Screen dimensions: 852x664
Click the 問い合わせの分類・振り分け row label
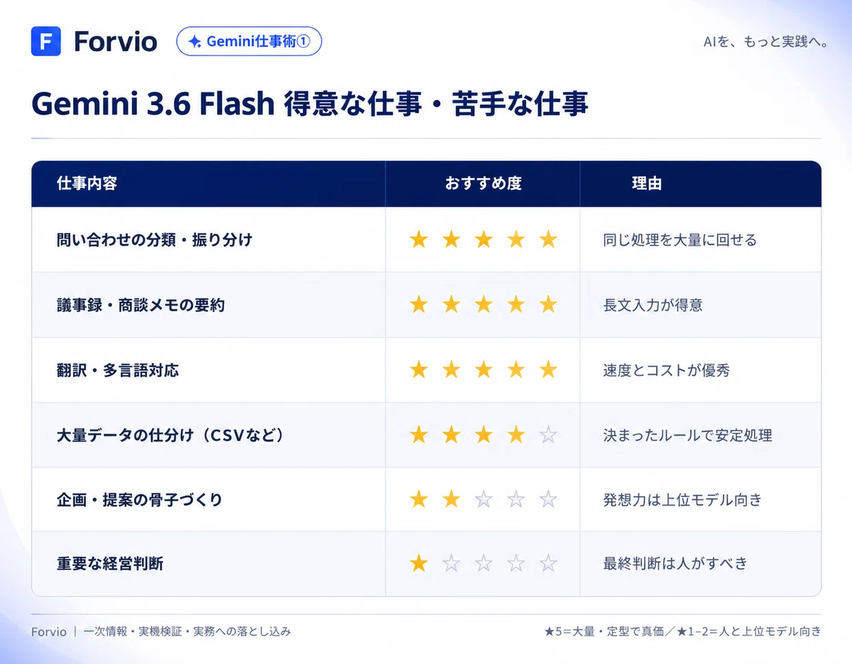point(154,240)
